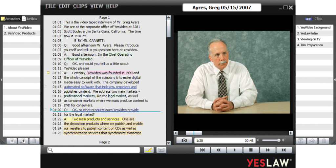Click the right arrow of the video timeline
Viewport: 336px width, 168px height.
[291, 133]
